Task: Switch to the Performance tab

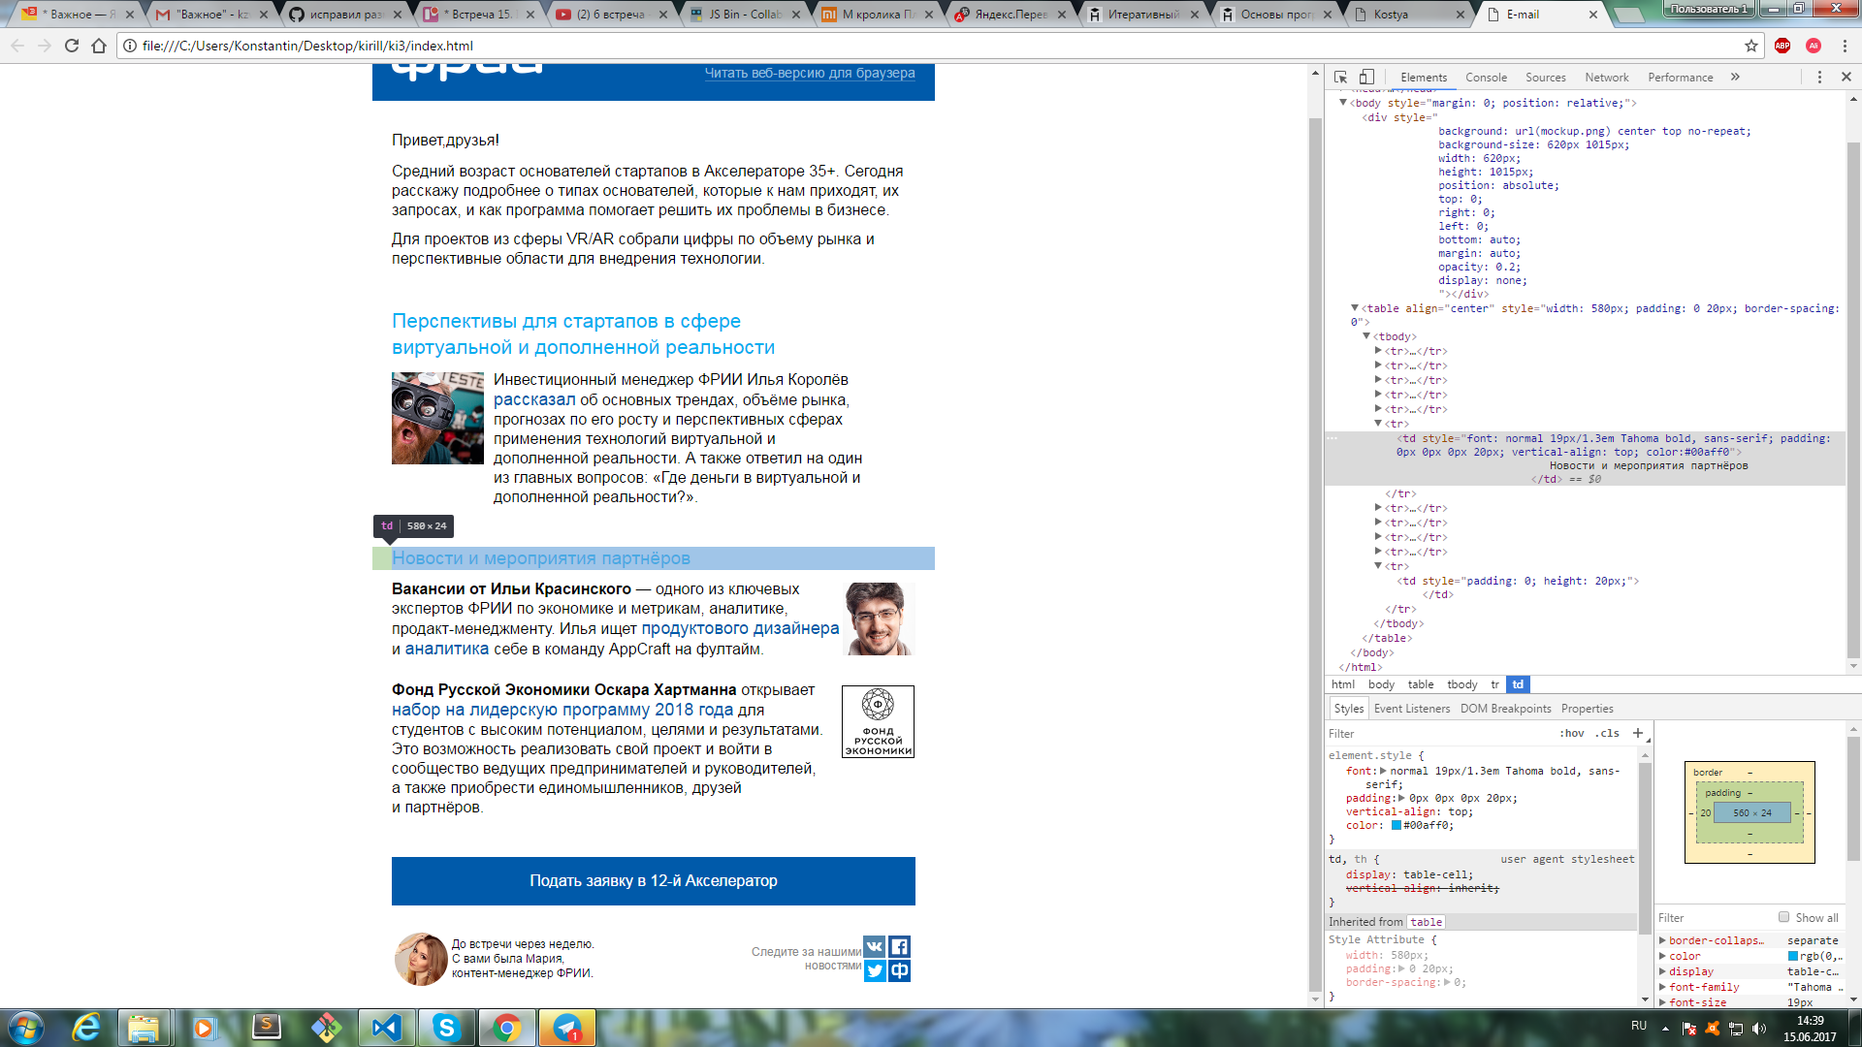Action: (x=1680, y=78)
